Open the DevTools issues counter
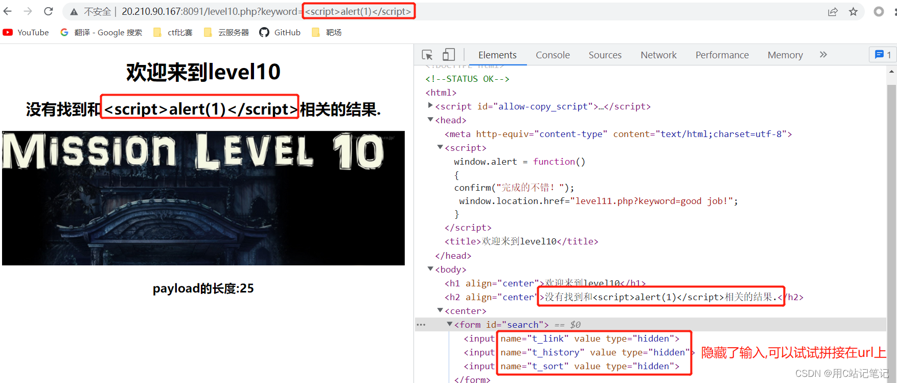Image resolution: width=897 pixels, height=383 pixels. click(x=883, y=55)
